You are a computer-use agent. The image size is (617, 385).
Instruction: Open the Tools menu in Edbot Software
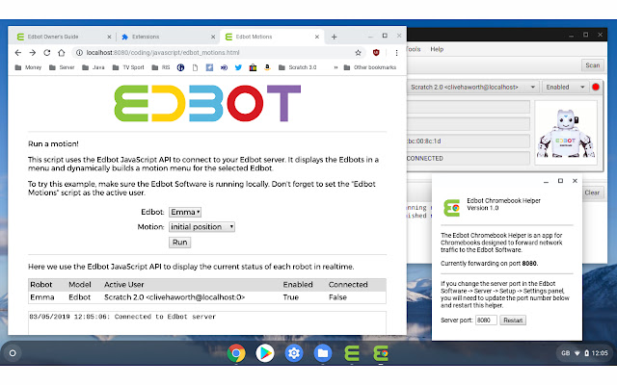(414, 49)
